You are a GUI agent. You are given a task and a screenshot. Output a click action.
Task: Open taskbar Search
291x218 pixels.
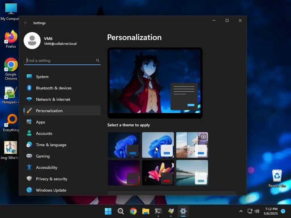point(120,211)
